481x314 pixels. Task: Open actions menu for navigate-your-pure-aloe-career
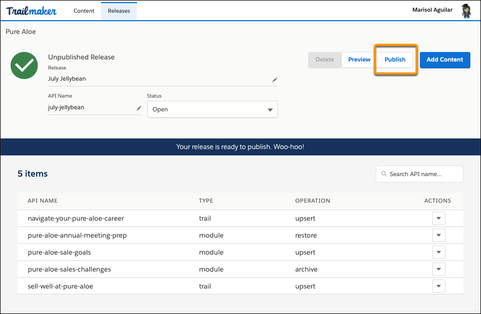pyautogui.click(x=438, y=218)
